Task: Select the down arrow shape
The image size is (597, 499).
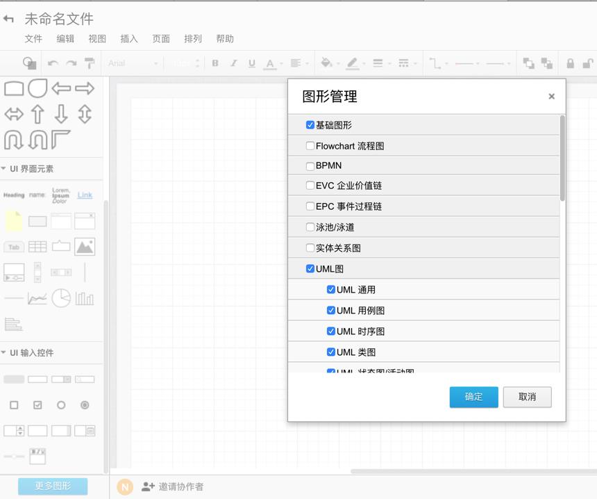Action: click(61, 114)
